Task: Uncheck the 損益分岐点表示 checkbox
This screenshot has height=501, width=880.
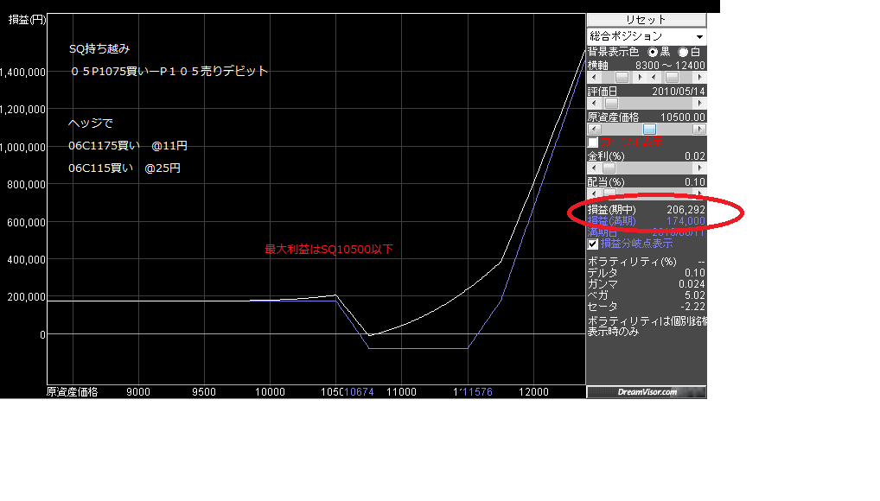Action: (x=593, y=244)
